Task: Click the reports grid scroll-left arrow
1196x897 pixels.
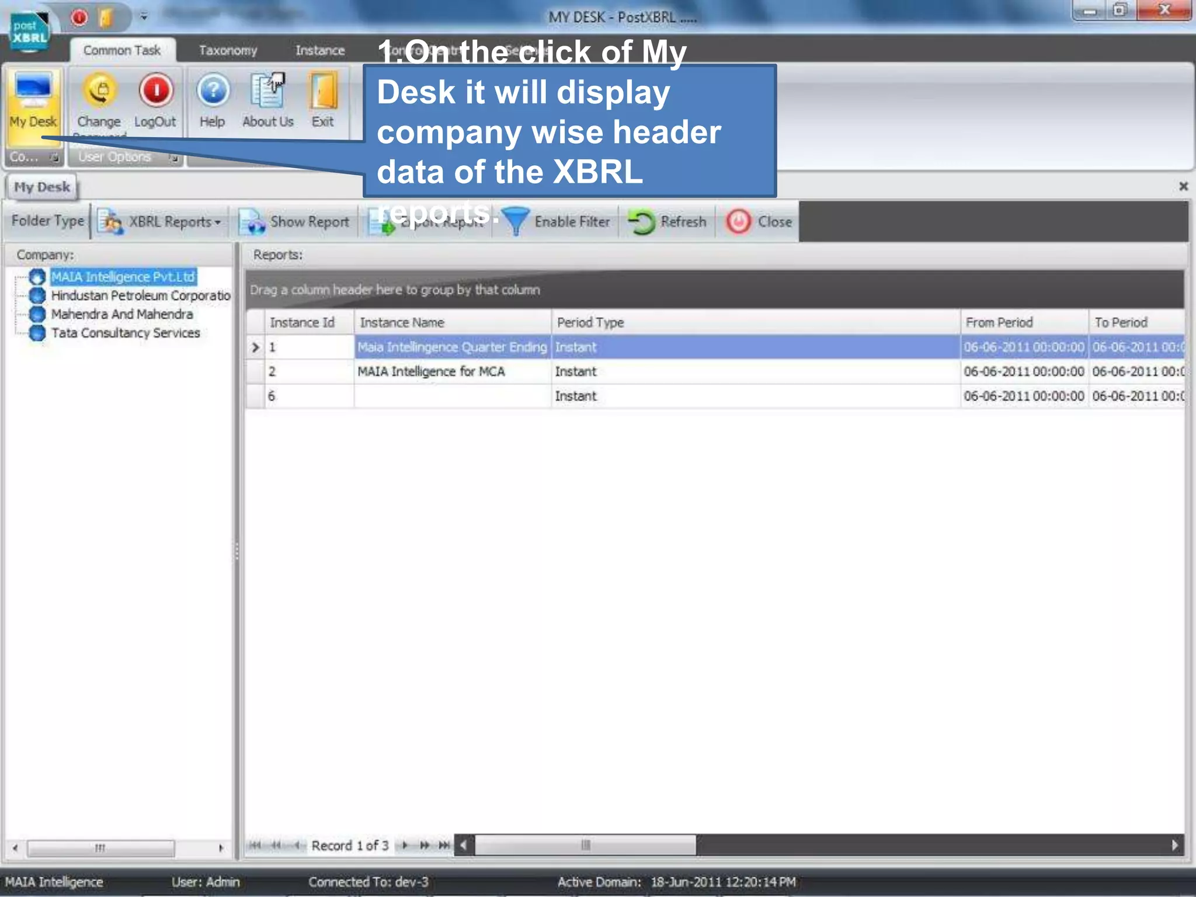Action: coord(464,845)
